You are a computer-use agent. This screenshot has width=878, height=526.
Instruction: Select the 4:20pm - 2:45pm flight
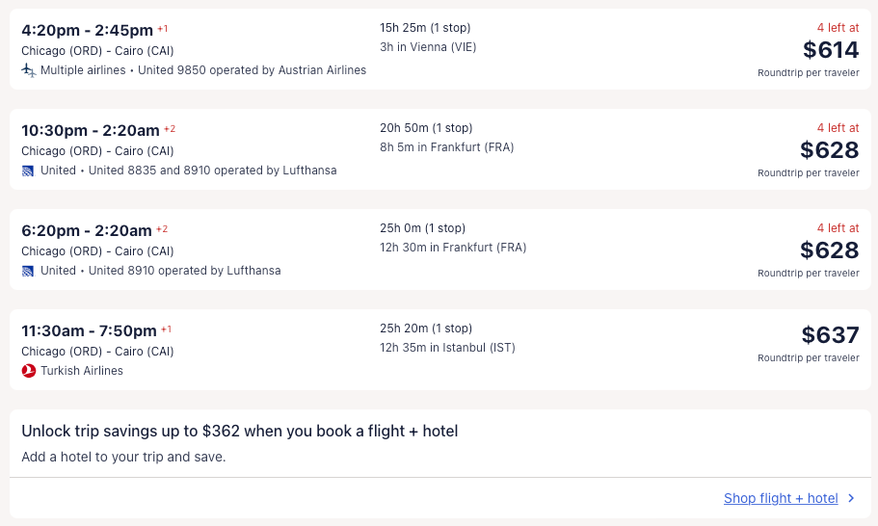88,30
